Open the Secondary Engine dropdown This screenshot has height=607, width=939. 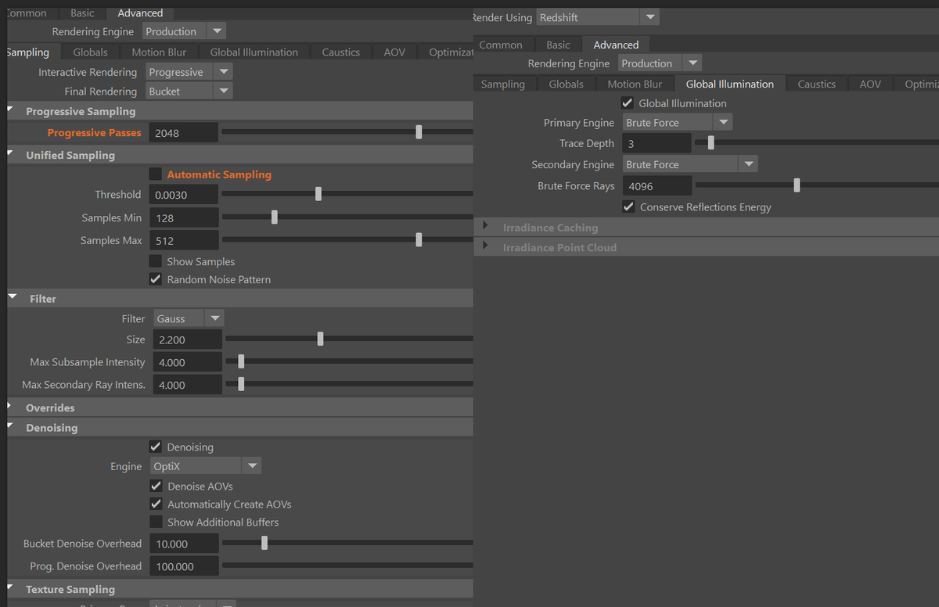[x=690, y=164]
